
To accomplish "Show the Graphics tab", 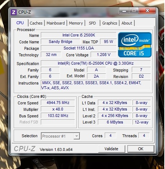I will pos(110,23).
